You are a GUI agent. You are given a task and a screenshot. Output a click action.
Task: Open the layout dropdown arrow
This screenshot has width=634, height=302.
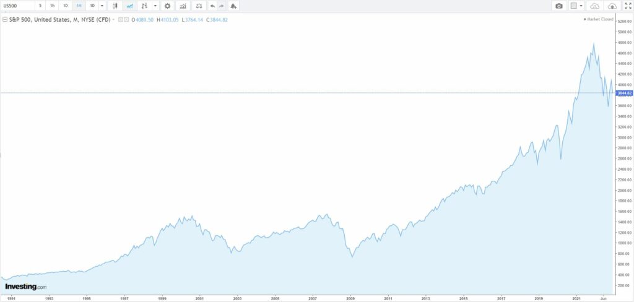pyautogui.click(x=581, y=6)
